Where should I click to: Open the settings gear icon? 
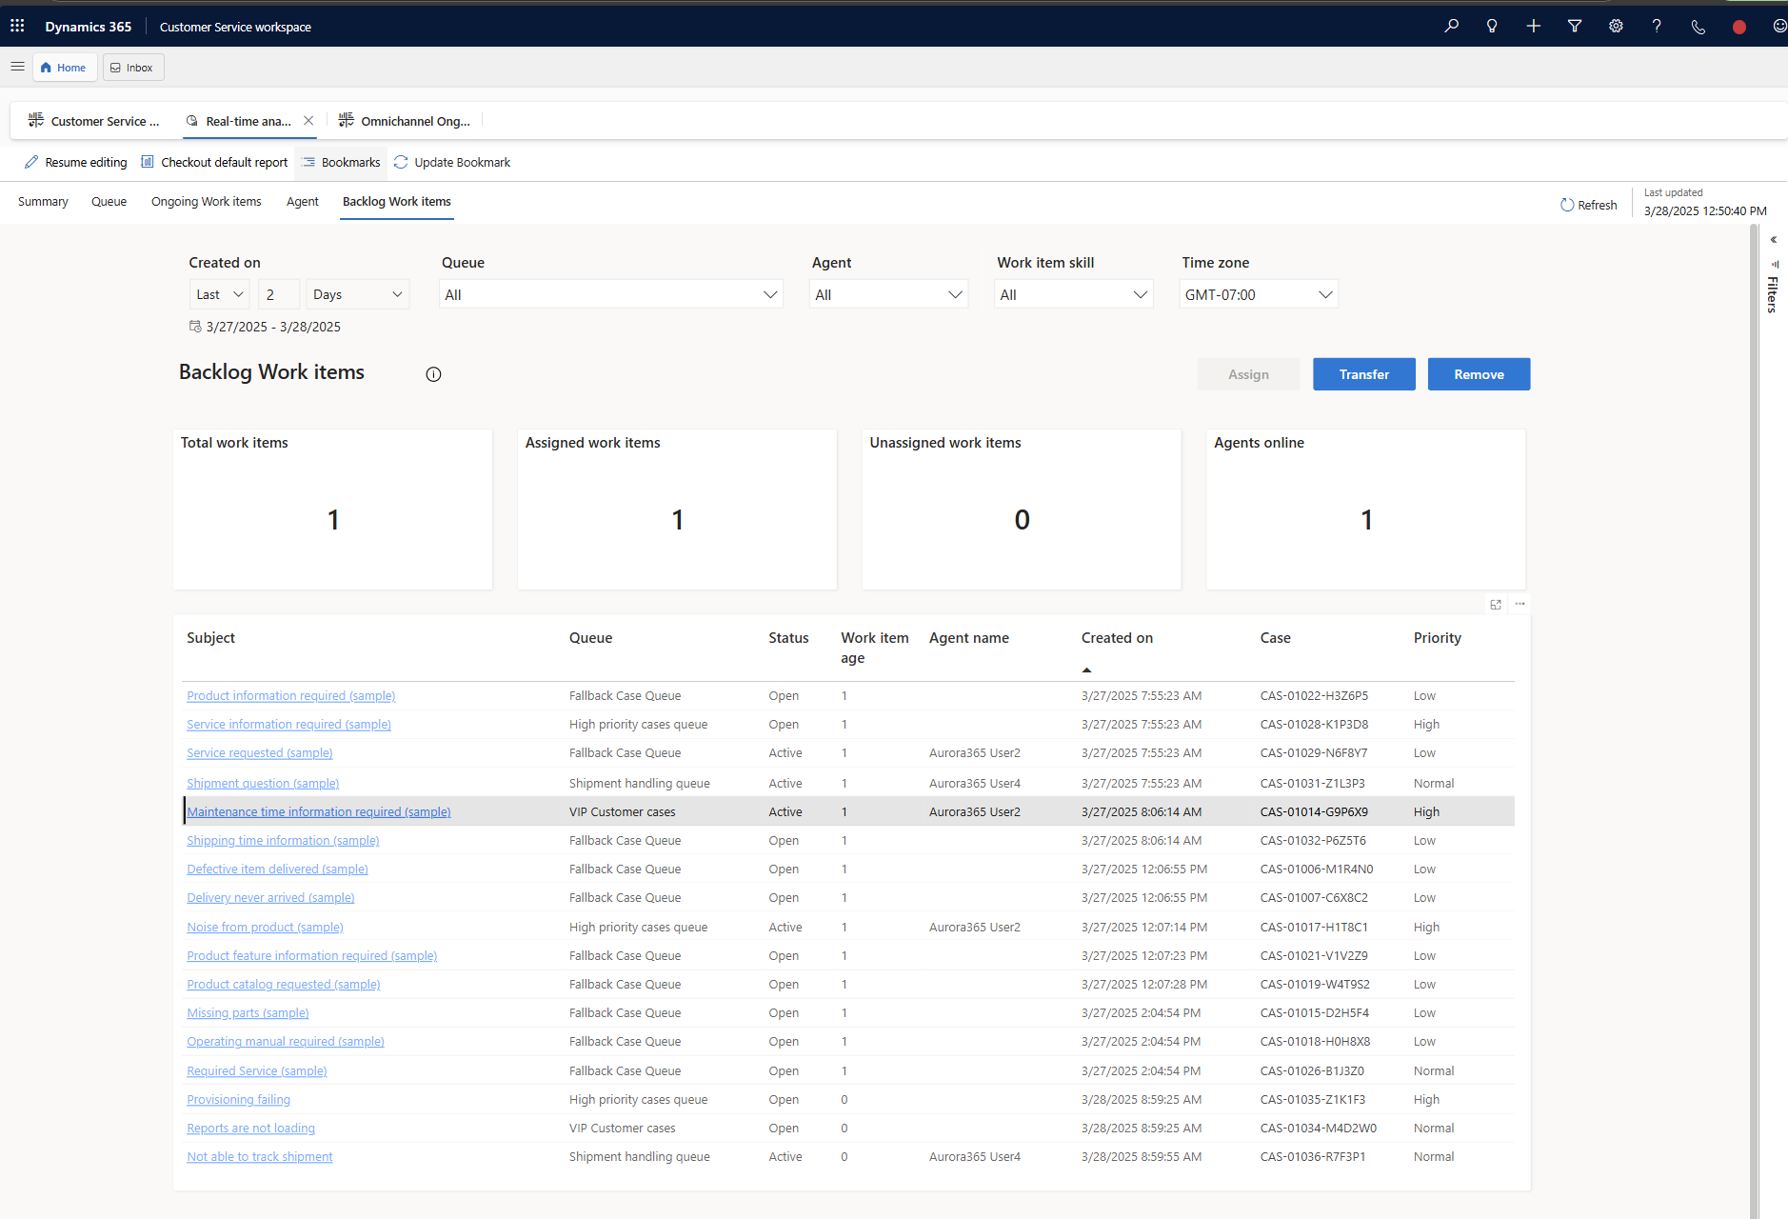(x=1616, y=26)
